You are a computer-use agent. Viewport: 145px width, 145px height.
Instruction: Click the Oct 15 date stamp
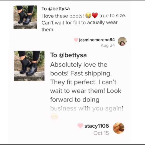coord(101,133)
